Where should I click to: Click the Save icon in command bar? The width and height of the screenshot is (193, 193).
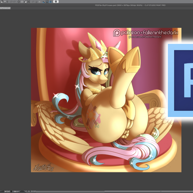5,2
